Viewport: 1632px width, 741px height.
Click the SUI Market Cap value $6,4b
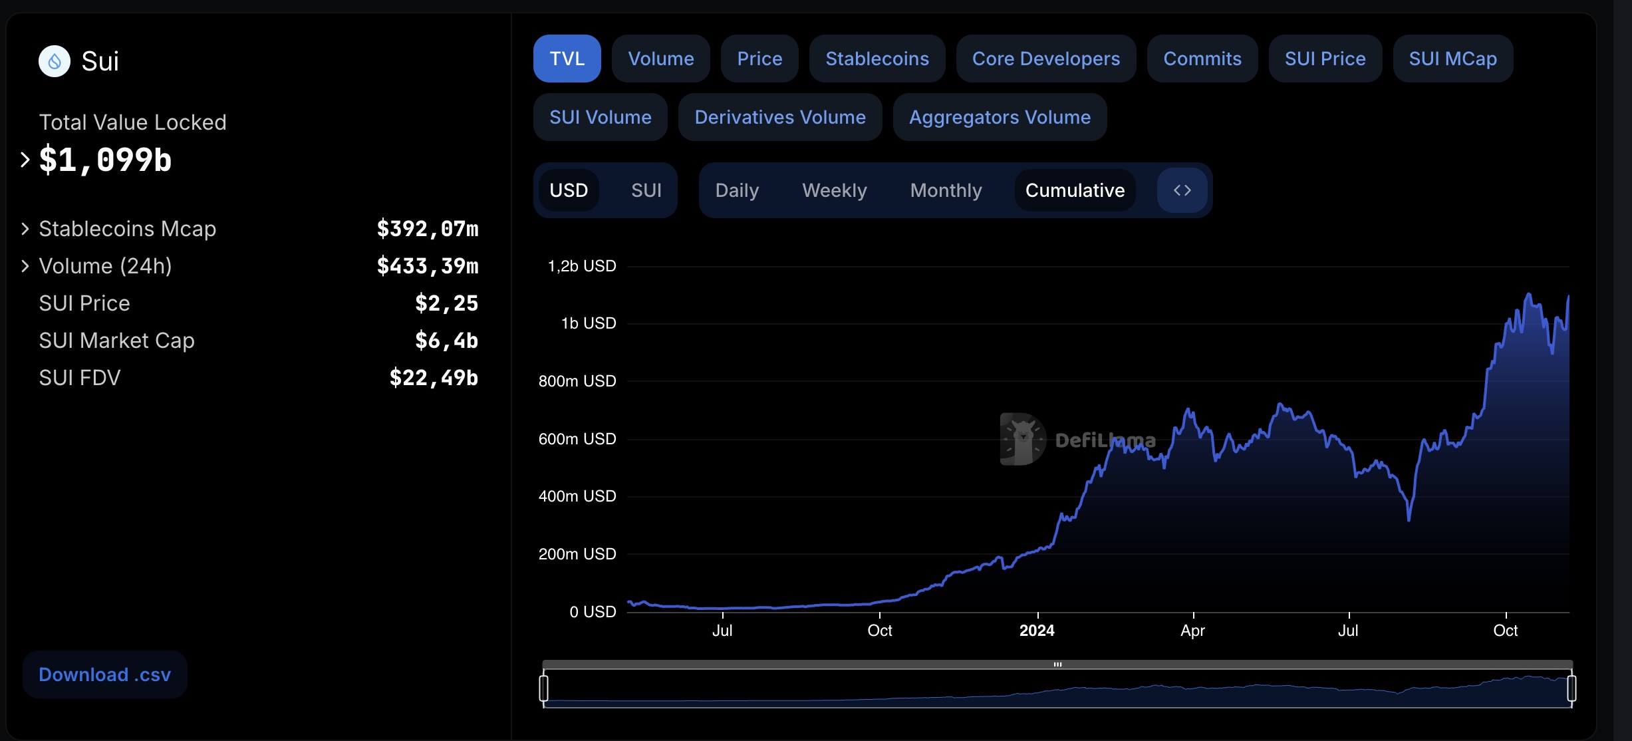click(447, 341)
